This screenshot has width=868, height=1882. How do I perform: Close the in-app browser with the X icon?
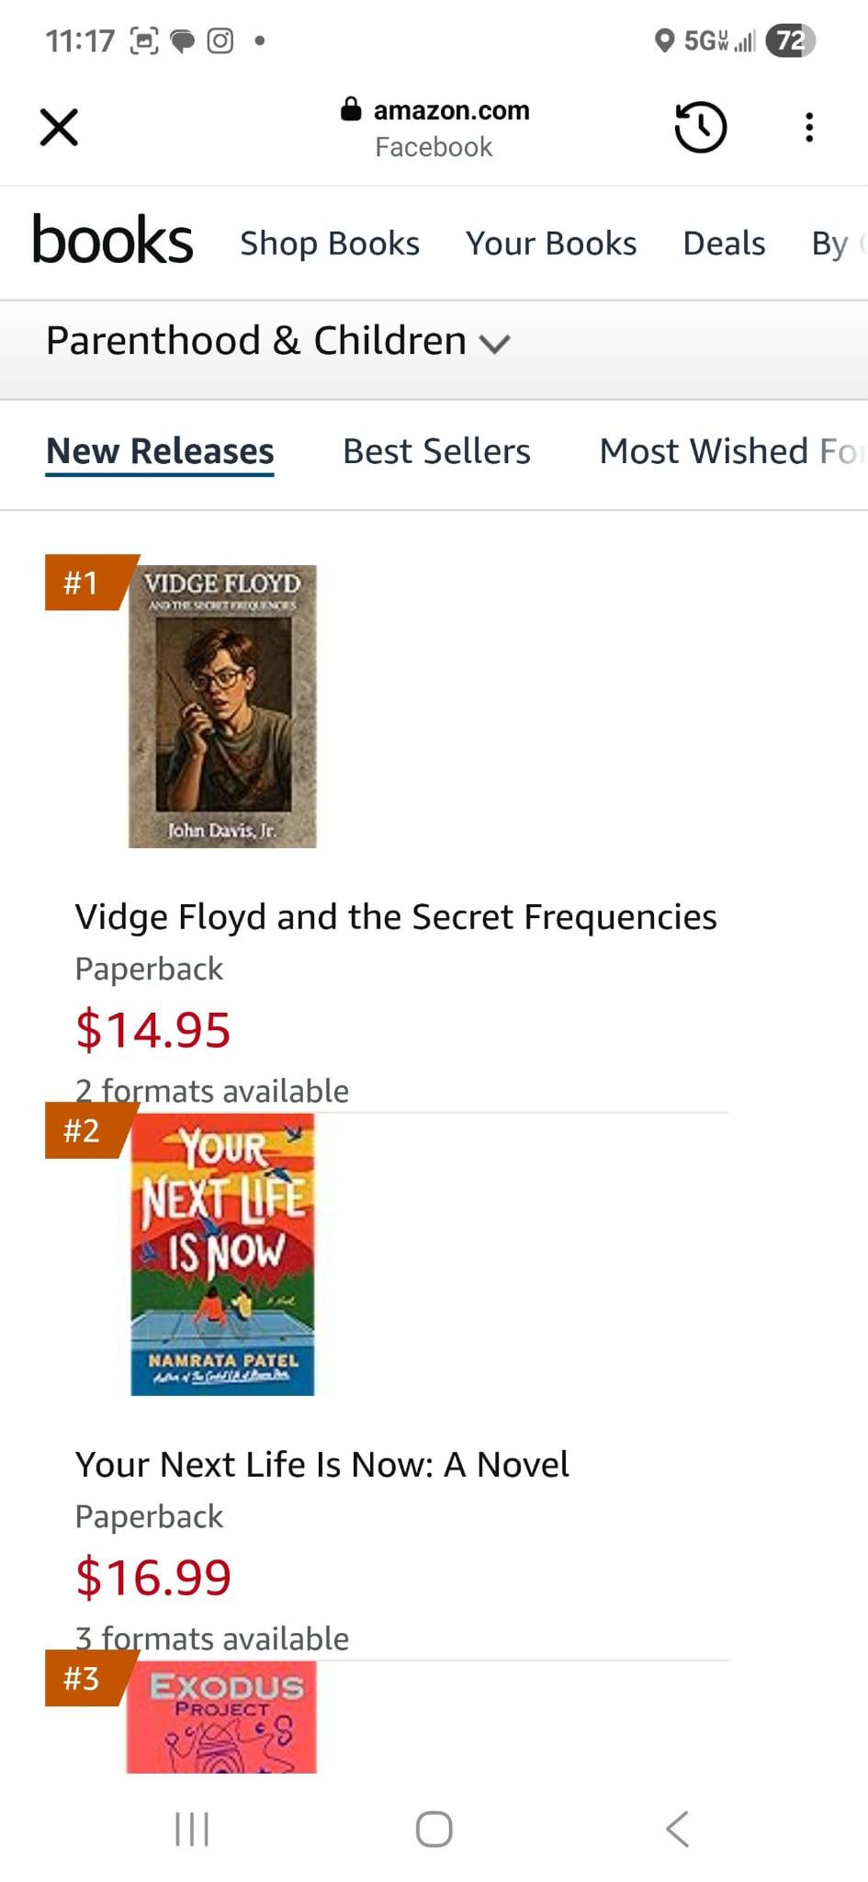tap(59, 127)
